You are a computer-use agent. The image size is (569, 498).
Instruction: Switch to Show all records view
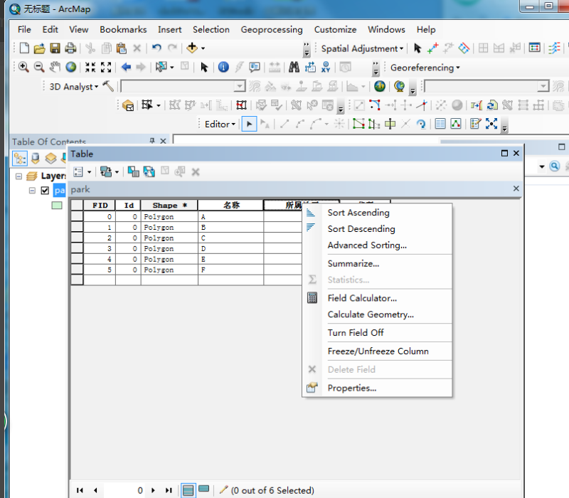tap(188, 490)
